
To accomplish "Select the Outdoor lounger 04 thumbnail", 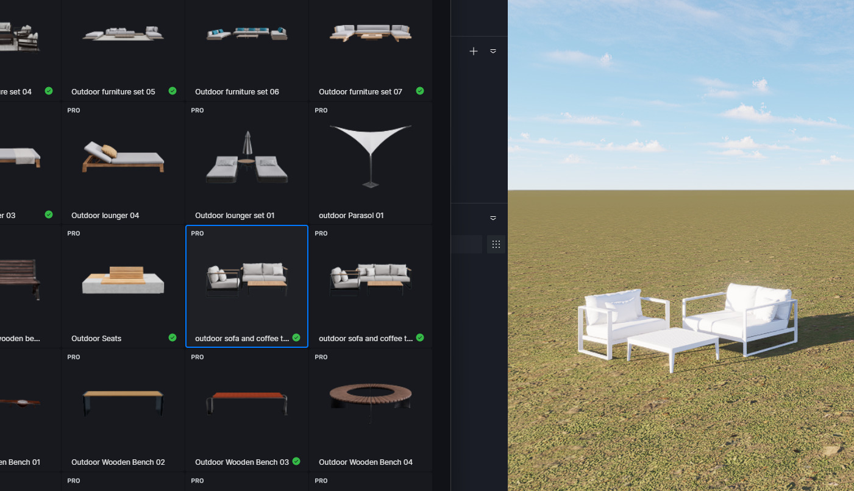I will click(x=123, y=160).
